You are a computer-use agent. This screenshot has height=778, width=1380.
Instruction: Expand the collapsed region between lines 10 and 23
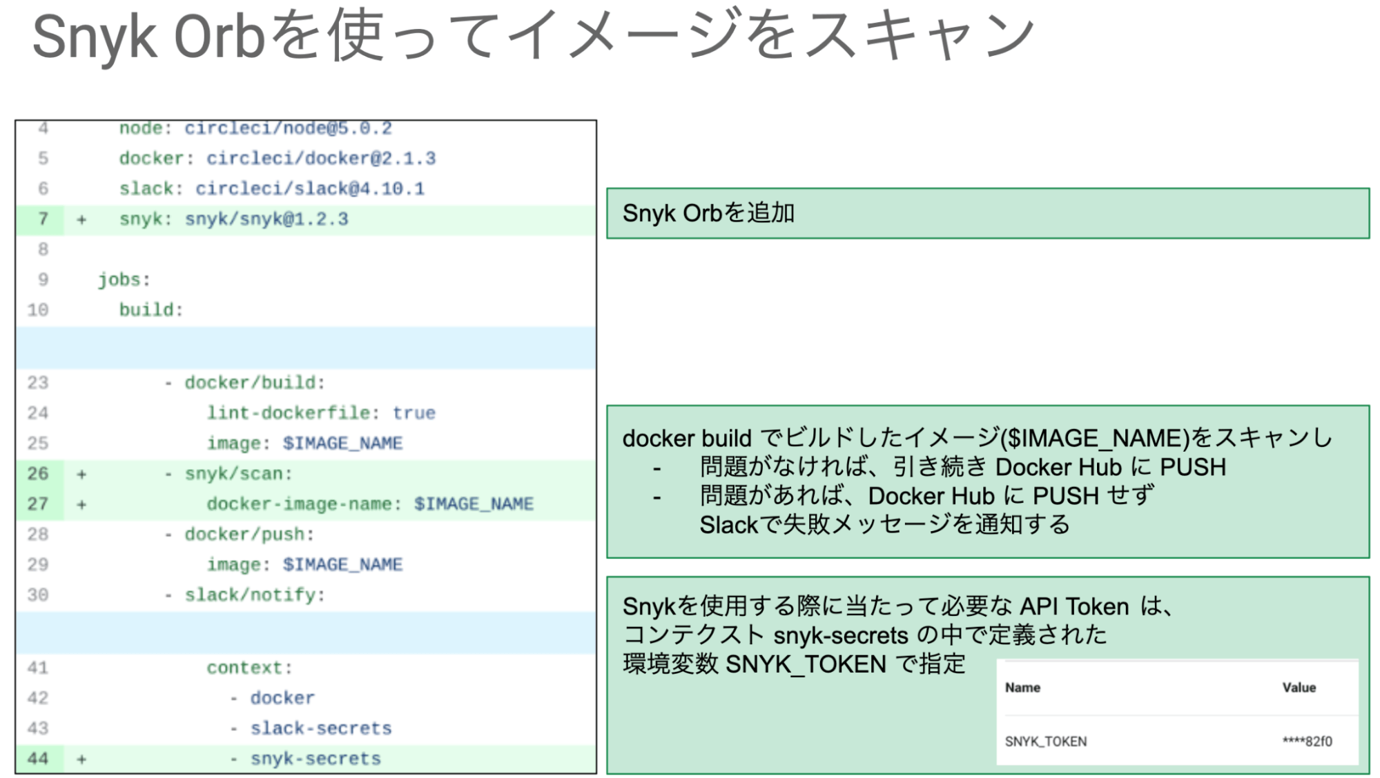tap(304, 348)
